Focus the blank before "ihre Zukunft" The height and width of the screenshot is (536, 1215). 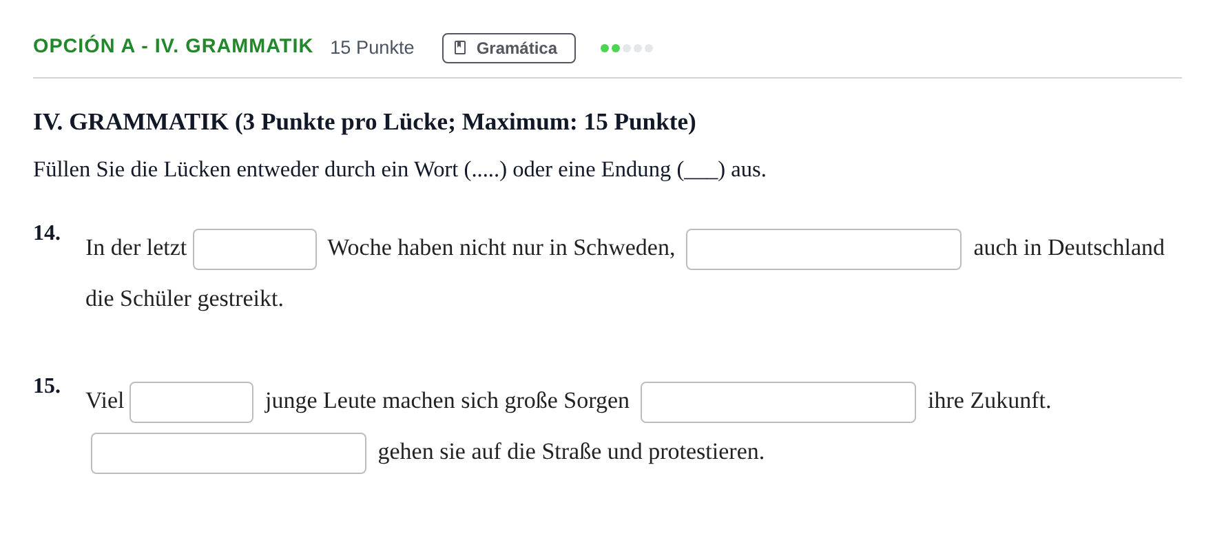pos(778,402)
